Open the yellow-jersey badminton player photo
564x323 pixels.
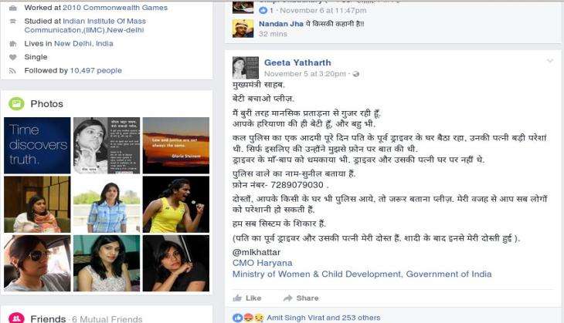(176, 204)
